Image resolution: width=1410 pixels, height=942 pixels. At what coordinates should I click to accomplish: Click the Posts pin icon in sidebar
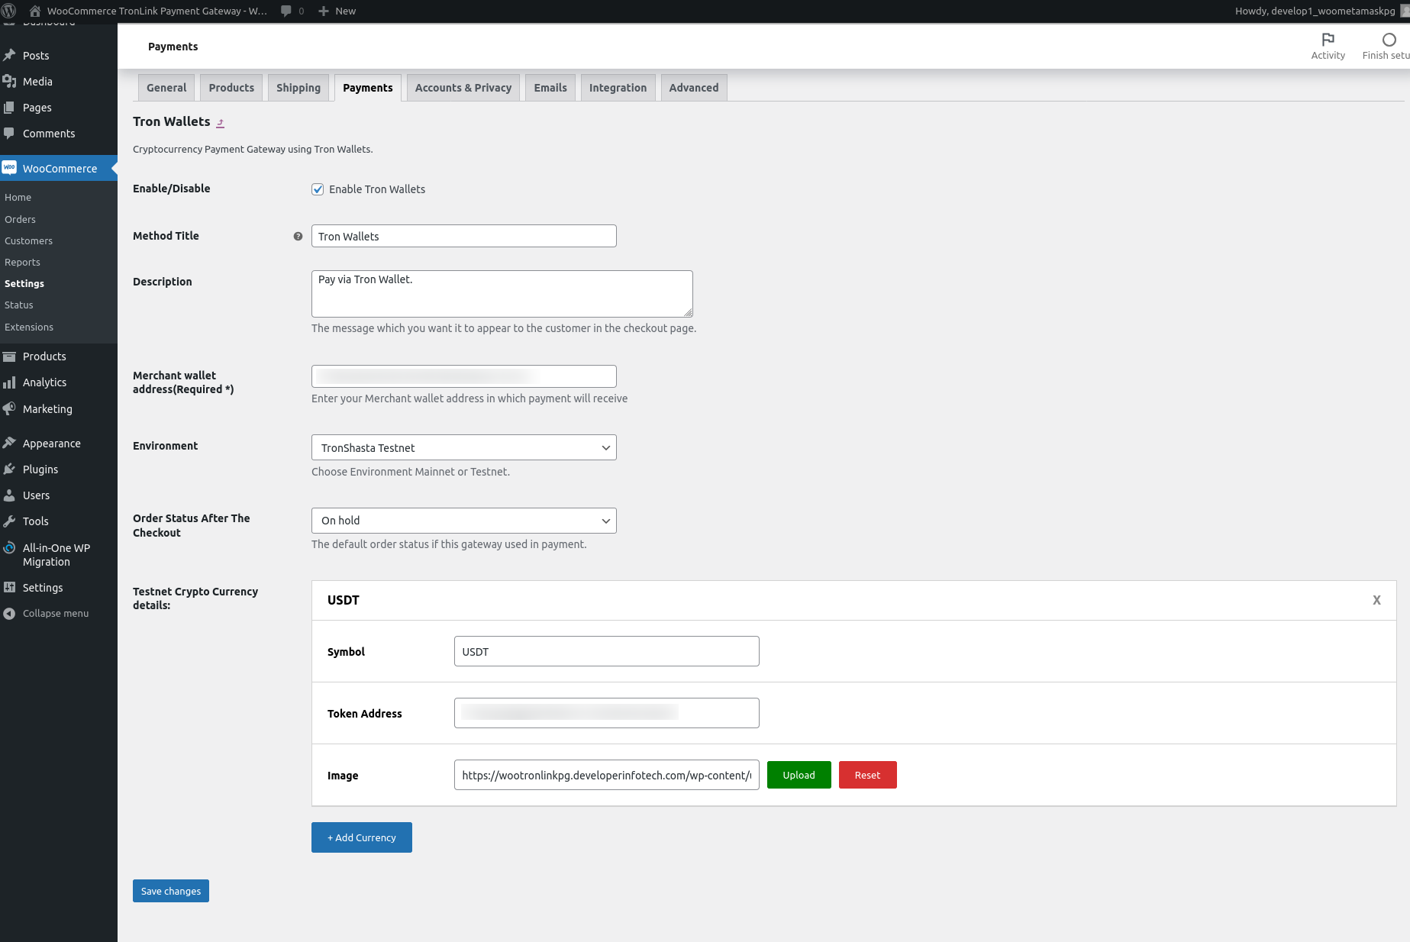(9, 55)
